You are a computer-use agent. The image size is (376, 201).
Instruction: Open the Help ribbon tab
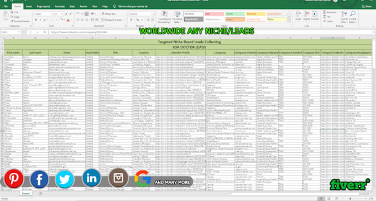105,7
